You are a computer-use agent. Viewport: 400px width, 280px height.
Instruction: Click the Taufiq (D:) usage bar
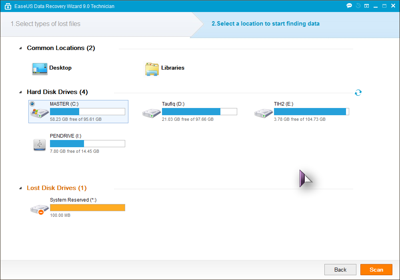point(200,112)
